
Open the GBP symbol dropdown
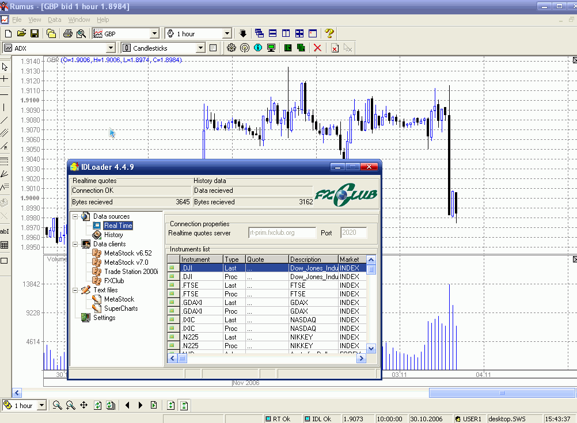coord(154,34)
